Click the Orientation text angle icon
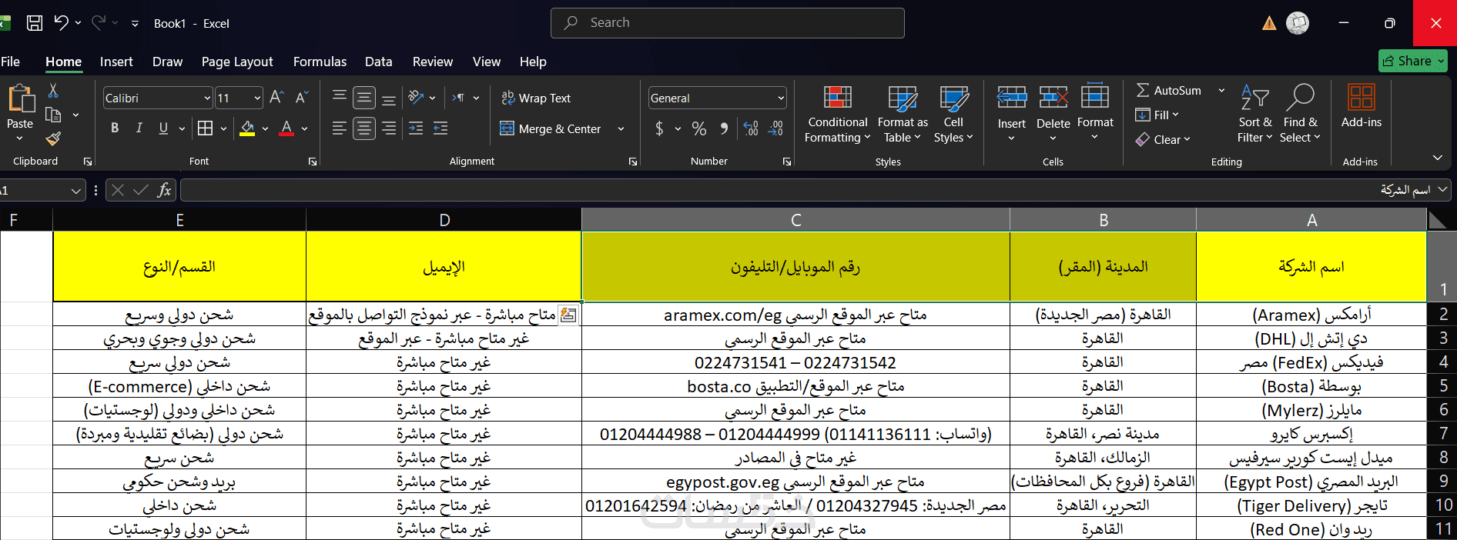 click(417, 98)
